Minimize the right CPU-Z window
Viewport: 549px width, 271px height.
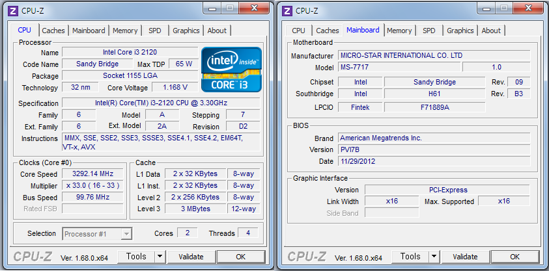487,8
